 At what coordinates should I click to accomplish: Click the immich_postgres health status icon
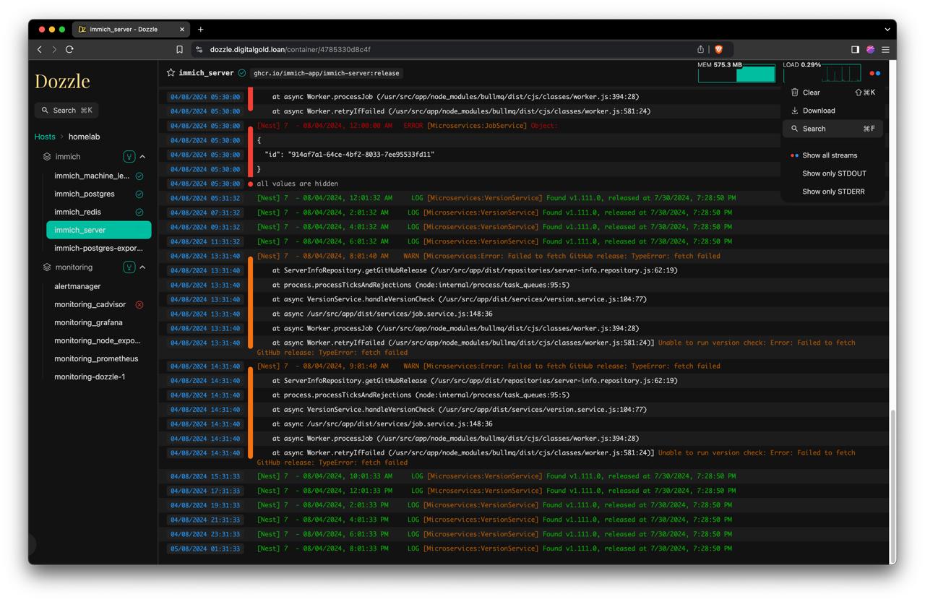pyautogui.click(x=139, y=194)
